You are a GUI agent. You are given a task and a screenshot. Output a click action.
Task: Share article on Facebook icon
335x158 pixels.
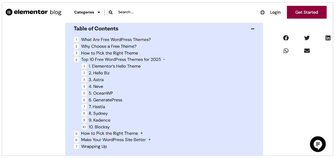[286, 38]
